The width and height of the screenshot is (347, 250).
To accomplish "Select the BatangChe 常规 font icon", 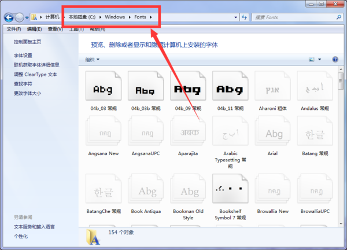I will pos(104,189).
